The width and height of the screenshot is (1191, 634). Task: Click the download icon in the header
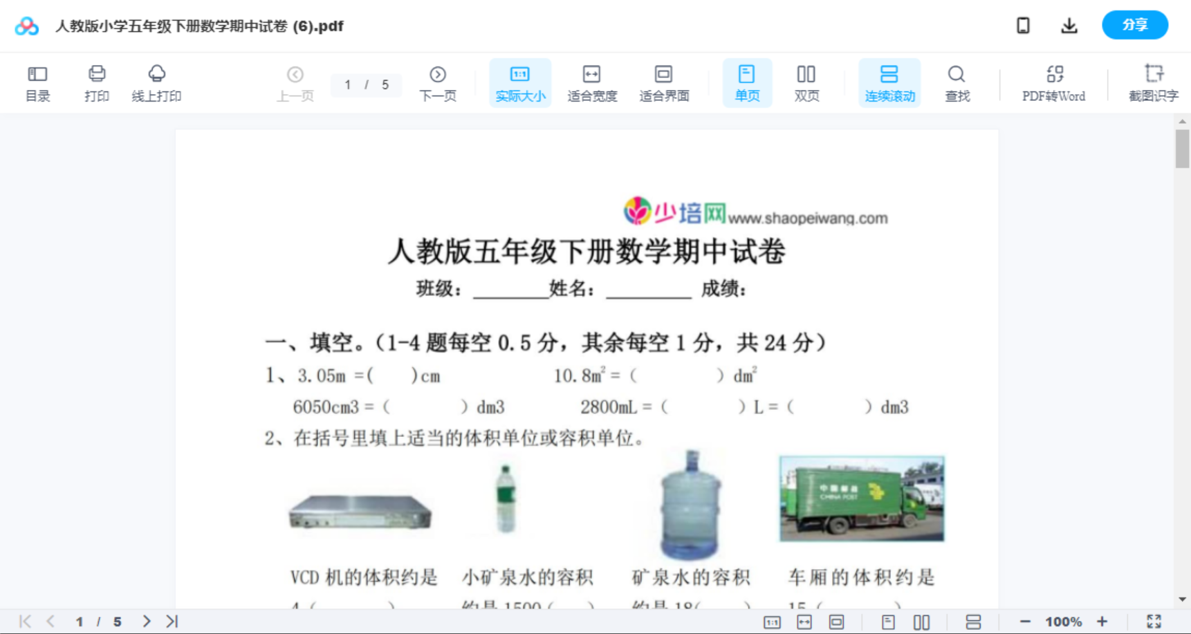(x=1069, y=25)
